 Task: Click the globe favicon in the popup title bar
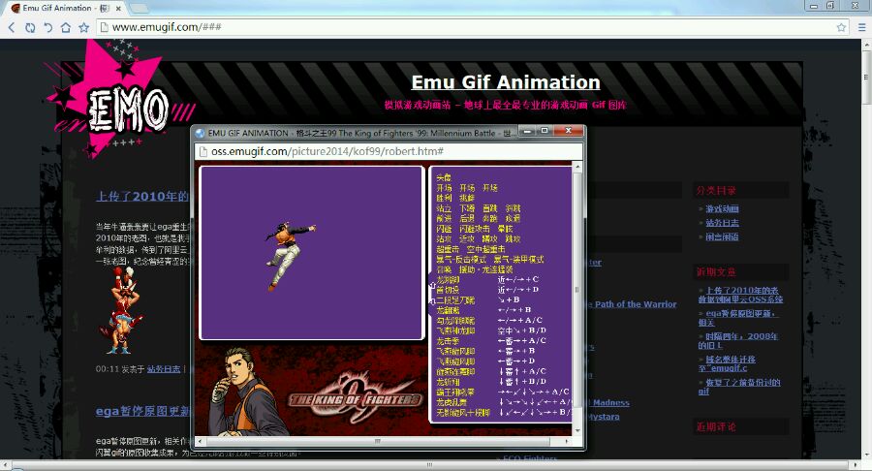coord(201,133)
